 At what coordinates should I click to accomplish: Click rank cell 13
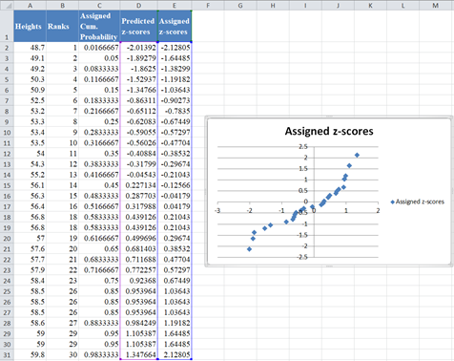click(x=62, y=175)
